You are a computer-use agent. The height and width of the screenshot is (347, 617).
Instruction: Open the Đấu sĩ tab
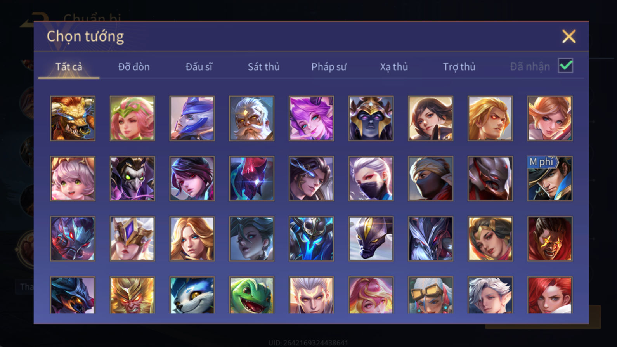[199, 67]
